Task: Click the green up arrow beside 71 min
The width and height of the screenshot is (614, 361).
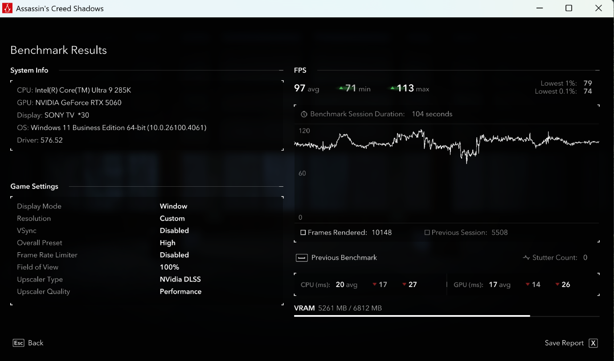Action: pos(341,88)
